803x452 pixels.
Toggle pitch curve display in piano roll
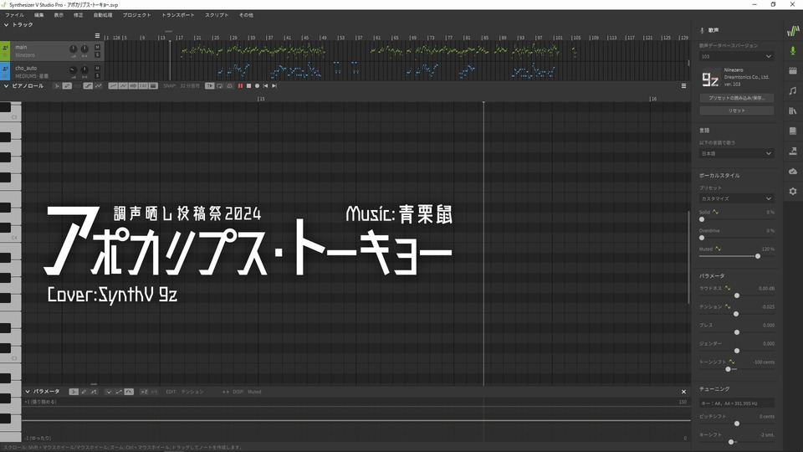(113, 86)
